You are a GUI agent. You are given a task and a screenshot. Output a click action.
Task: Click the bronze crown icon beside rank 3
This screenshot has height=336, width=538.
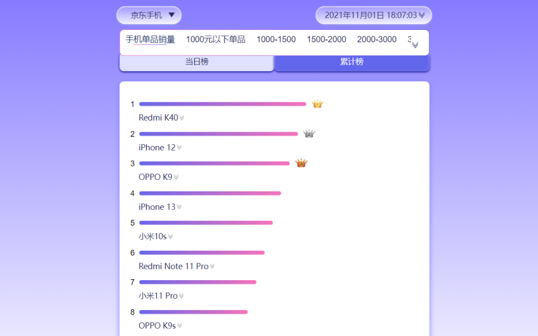(x=301, y=163)
